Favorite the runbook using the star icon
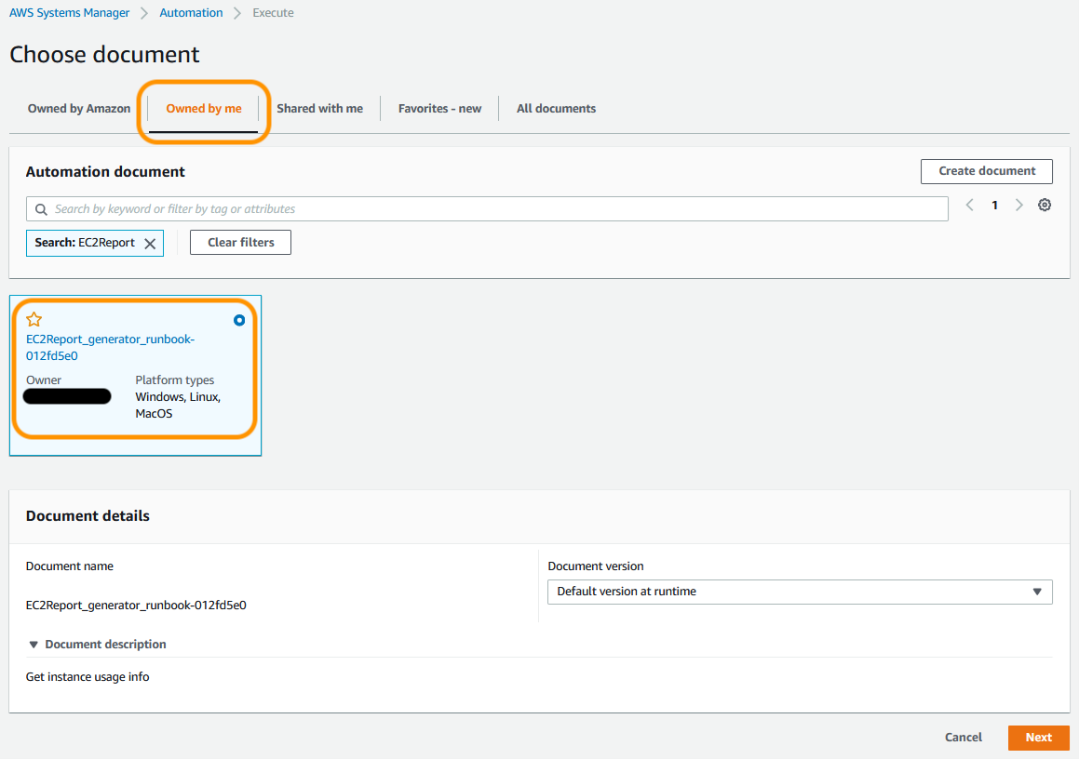 click(34, 319)
